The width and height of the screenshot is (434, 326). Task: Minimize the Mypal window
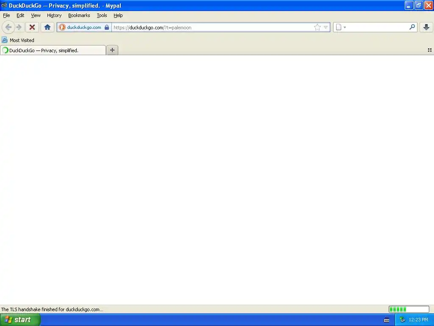pyautogui.click(x=409, y=5)
